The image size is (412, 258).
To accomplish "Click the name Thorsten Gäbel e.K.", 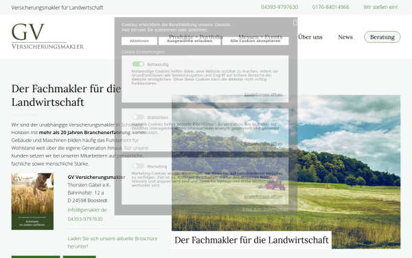I will coord(89,185).
